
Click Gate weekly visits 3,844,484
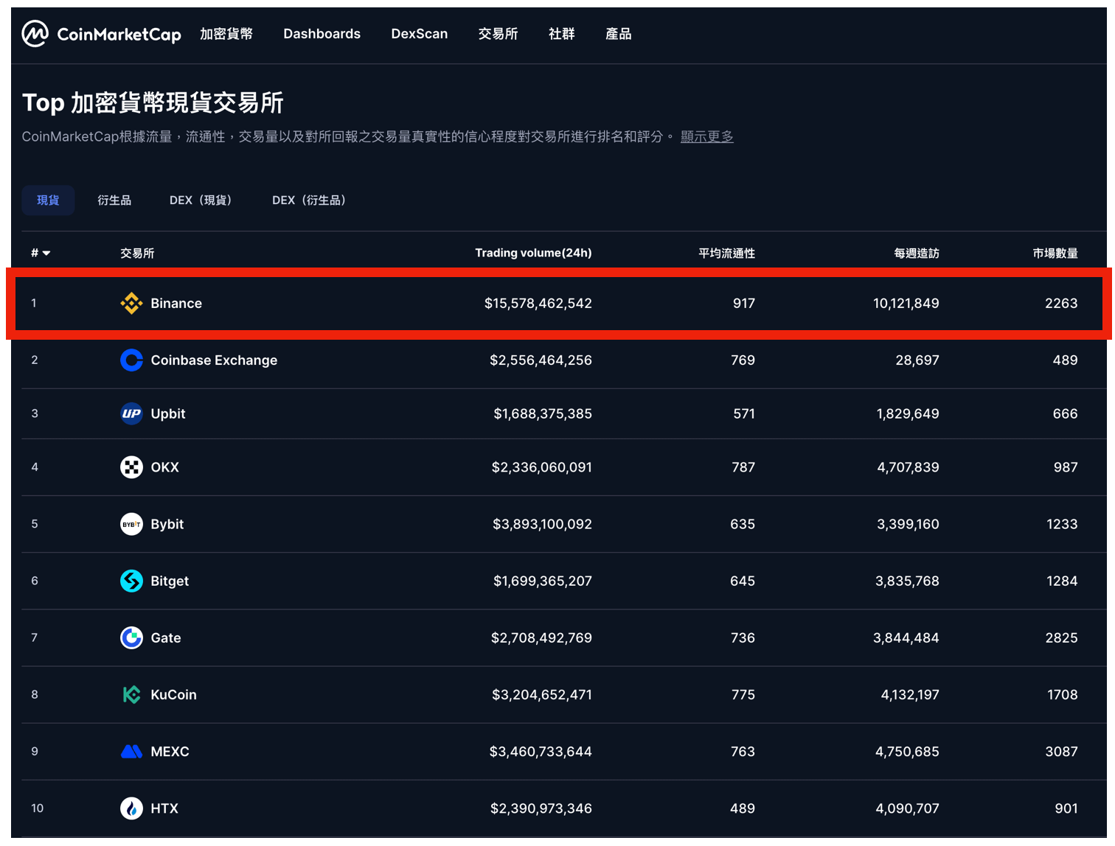(906, 637)
